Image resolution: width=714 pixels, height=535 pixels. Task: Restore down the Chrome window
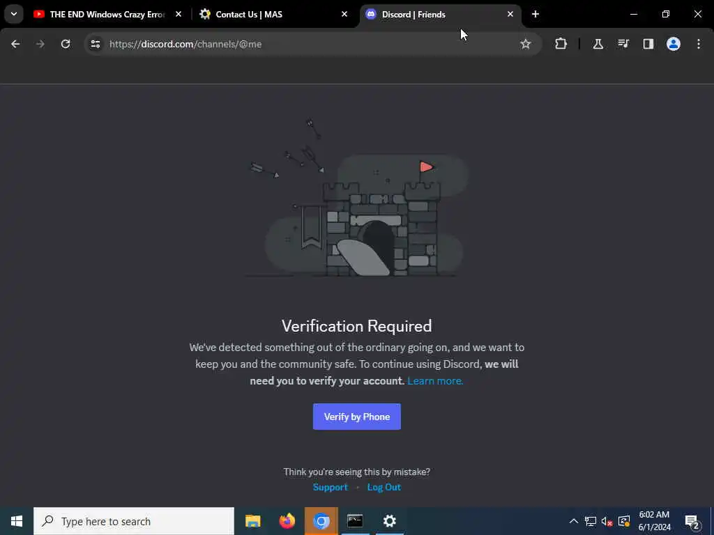[x=666, y=14]
